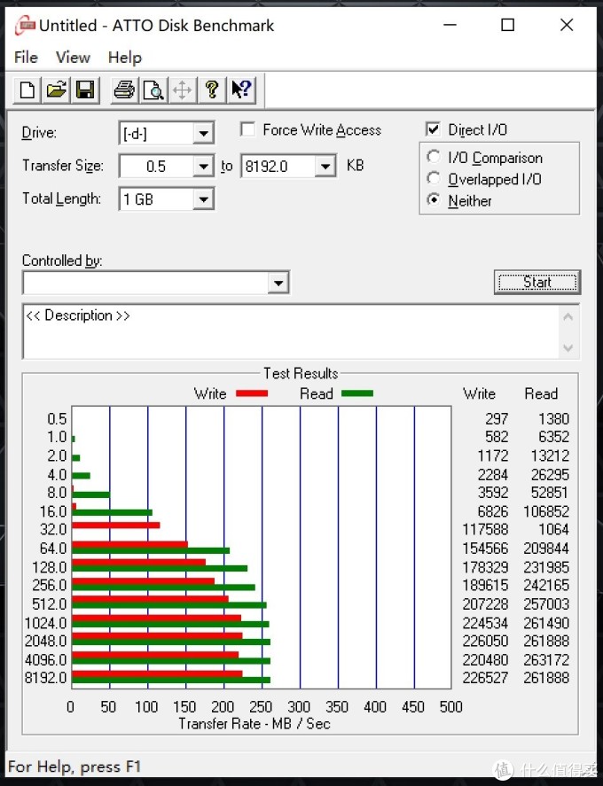The image size is (603, 786).
Task: Click the move crosshair toolbar icon
Action: pos(182,90)
